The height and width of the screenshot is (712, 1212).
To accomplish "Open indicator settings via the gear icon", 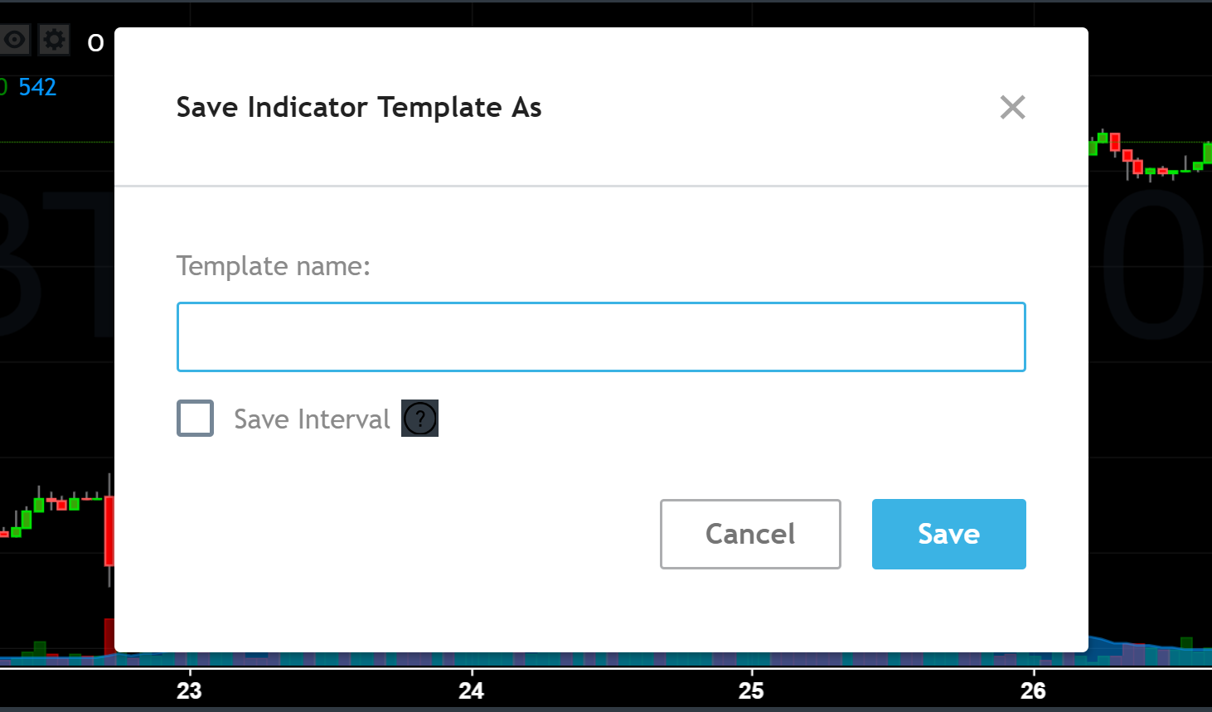I will tap(54, 40).
